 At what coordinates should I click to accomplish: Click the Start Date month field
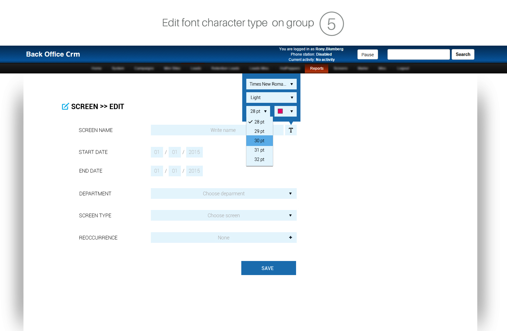pos(175,152)
